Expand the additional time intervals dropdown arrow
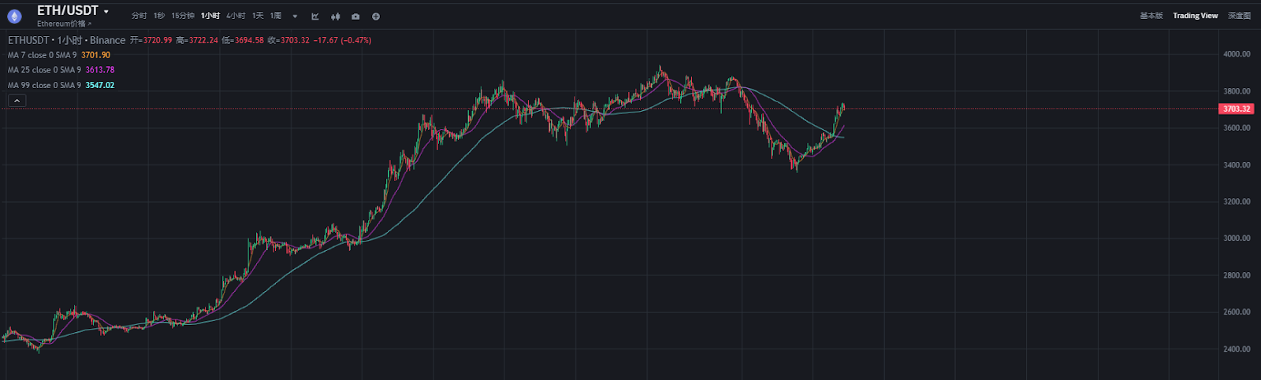The width and height of the screenshot is (1261, 380). [295, 16]
